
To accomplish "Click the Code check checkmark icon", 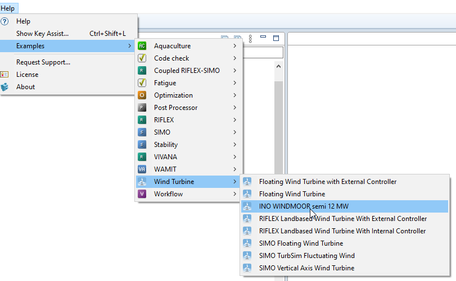I will pos(142,58).
